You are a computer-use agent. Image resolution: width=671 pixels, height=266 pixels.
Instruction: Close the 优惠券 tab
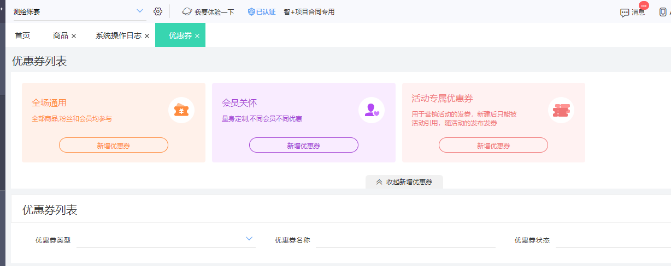pos(197,36)
